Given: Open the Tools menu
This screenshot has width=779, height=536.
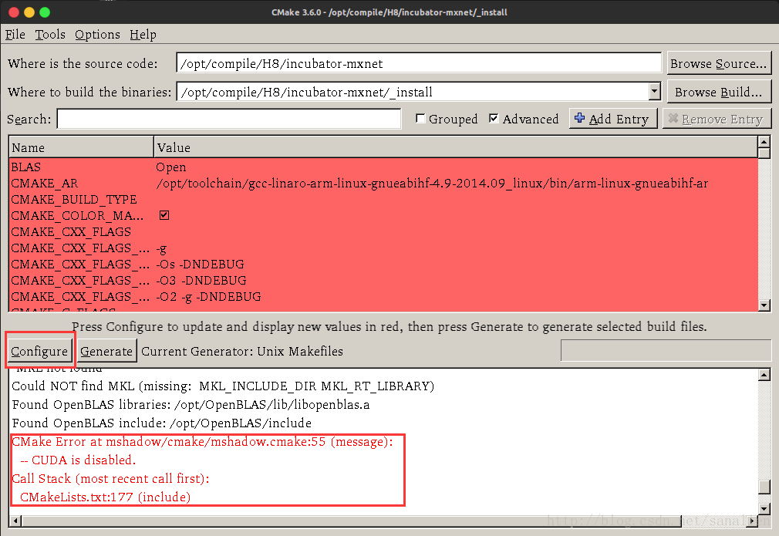Looking at the screenshot, I should point(49,34).
